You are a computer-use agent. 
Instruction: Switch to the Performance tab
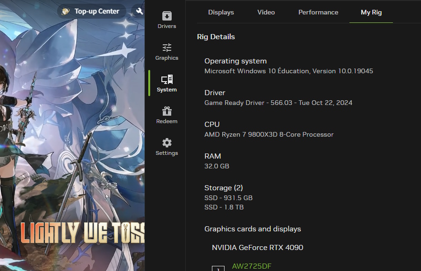coord(318,12)
